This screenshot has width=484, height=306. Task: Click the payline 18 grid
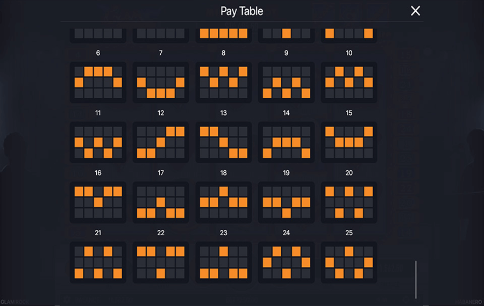[x=223, y=202]
